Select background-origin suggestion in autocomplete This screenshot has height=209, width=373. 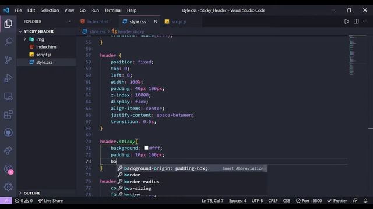coord(192,168)
